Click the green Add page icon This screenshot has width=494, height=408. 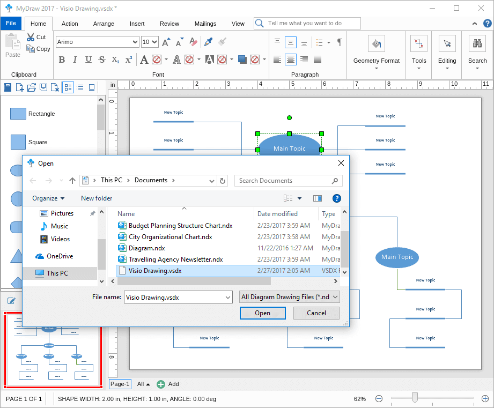coord(161,384)
